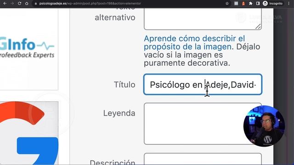Click the orange extension icon in toolbar
This screenshot has width=294, height=165.
[x=243, y=4]
